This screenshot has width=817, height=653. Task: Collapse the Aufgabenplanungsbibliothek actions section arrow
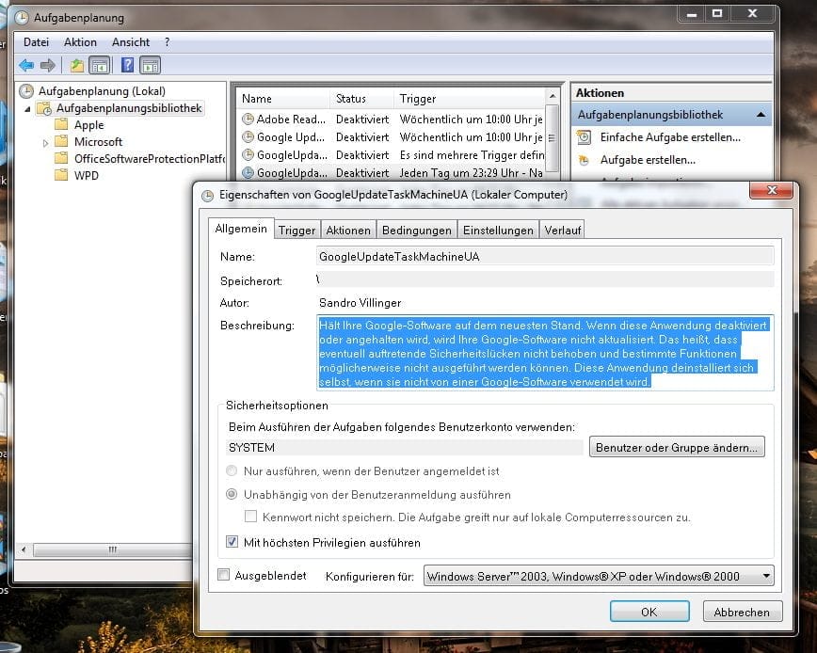(x=760, y=115)
